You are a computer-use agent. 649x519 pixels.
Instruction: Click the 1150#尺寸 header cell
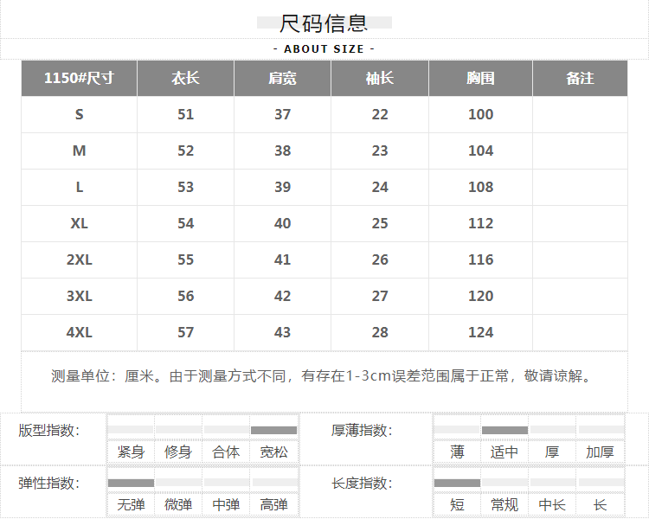tap(79, 79)
